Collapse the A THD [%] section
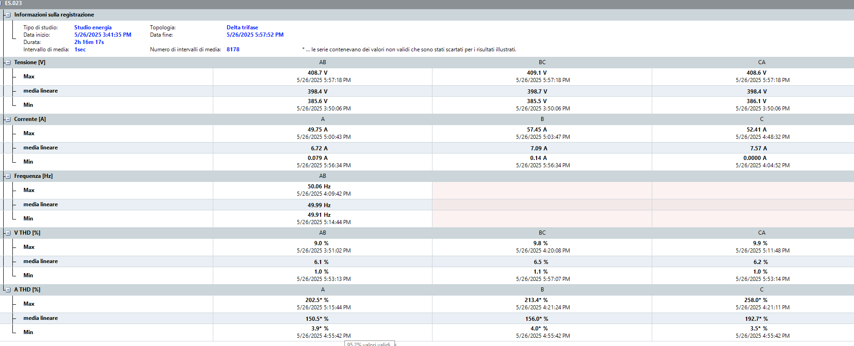 8,290
